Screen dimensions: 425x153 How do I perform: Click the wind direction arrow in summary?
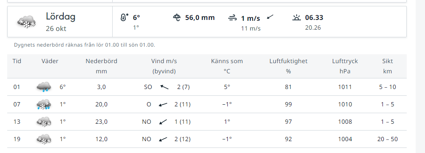(x=270, y=17)
